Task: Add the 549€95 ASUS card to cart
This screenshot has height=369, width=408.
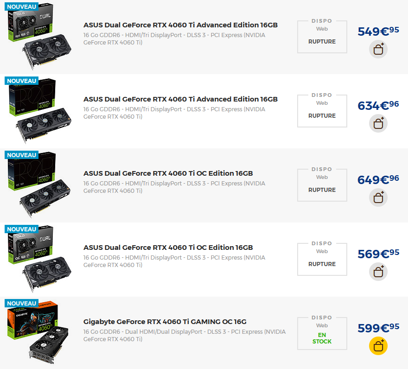Action: tap(378, 49)
